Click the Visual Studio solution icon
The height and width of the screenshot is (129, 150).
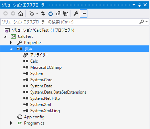point(7,30)
